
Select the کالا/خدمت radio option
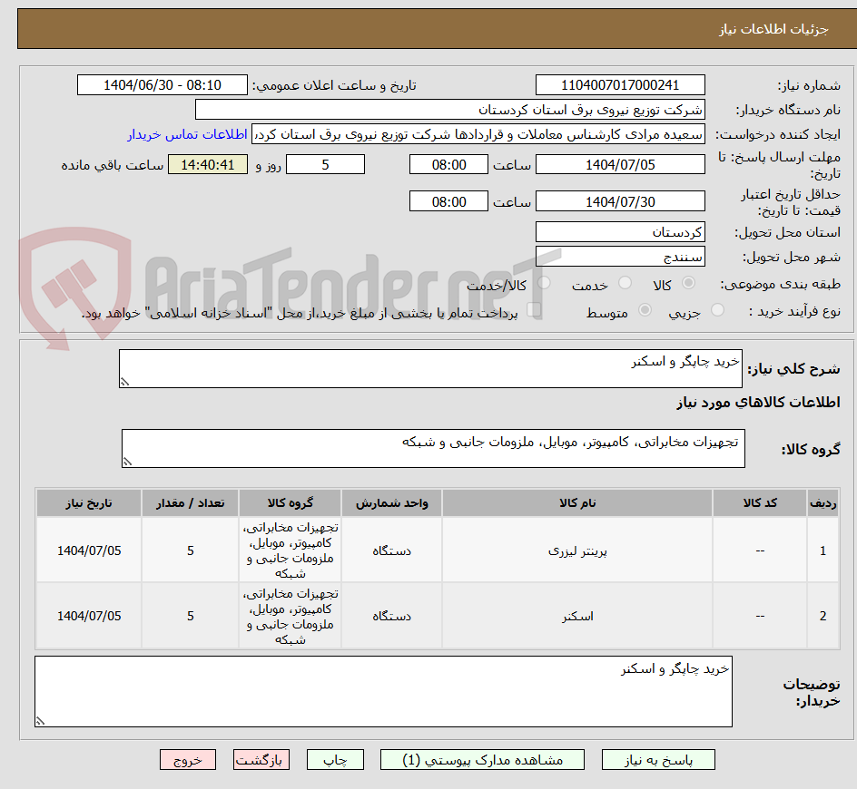click(542, 283)
